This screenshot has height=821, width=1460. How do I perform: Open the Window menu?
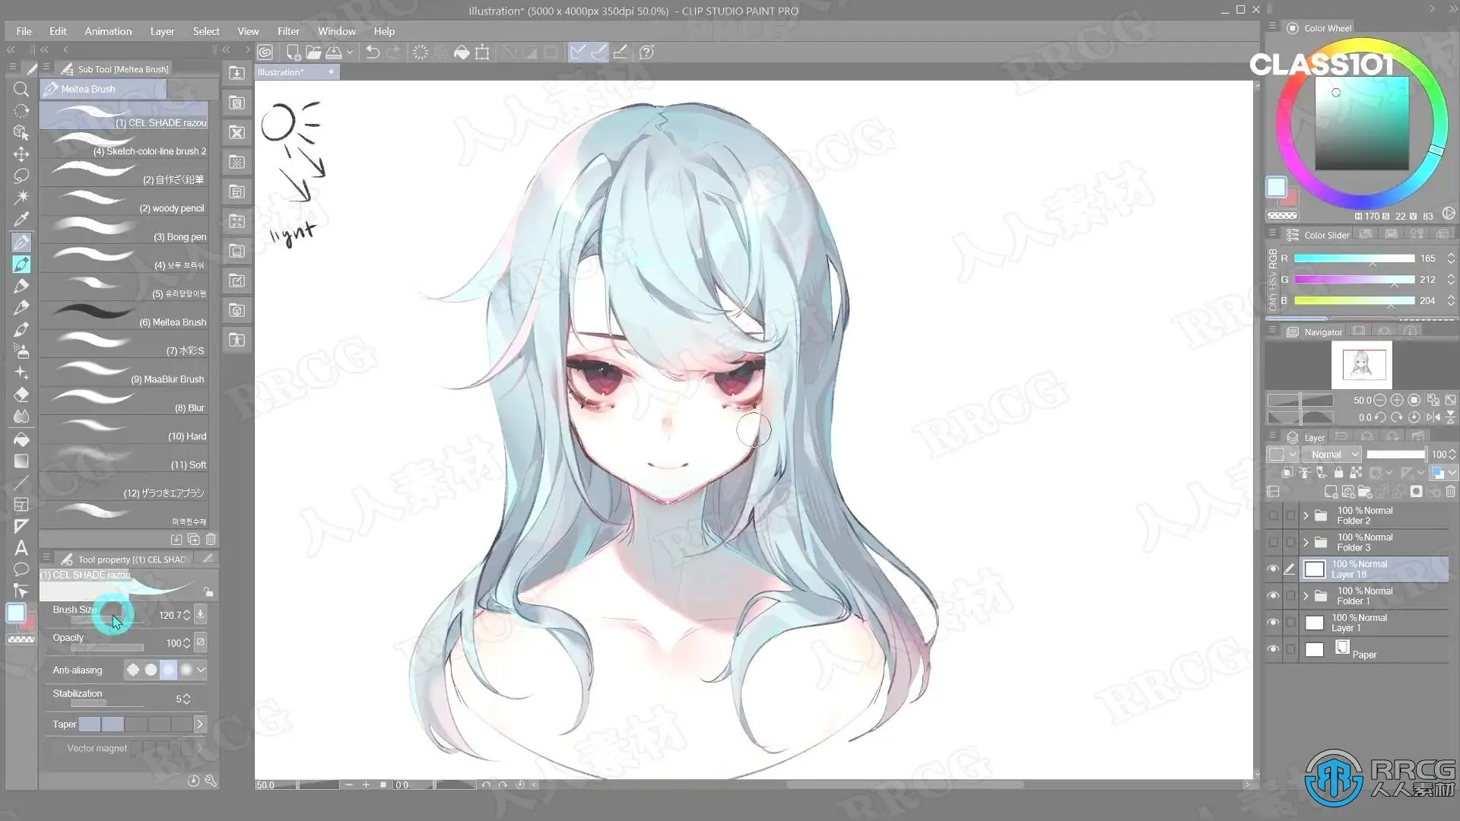pyautogui.click(x=337, y=31)
